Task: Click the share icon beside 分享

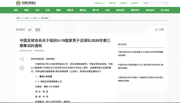Action: point(156,30)
